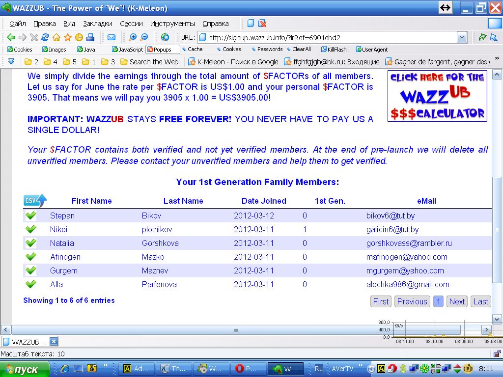Open history with the clock icon
Image resolution: width=503 pixels, height=377 pixels.
[79, 37]
